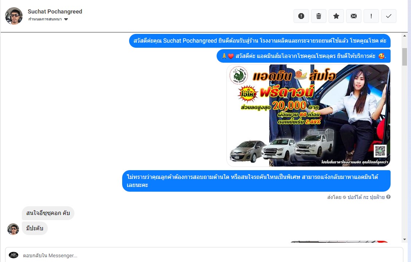Click customer avatar beside มีปะคับ message
Image resolution: width=411 pixels, height=262 pixels.
pos(13,229)
